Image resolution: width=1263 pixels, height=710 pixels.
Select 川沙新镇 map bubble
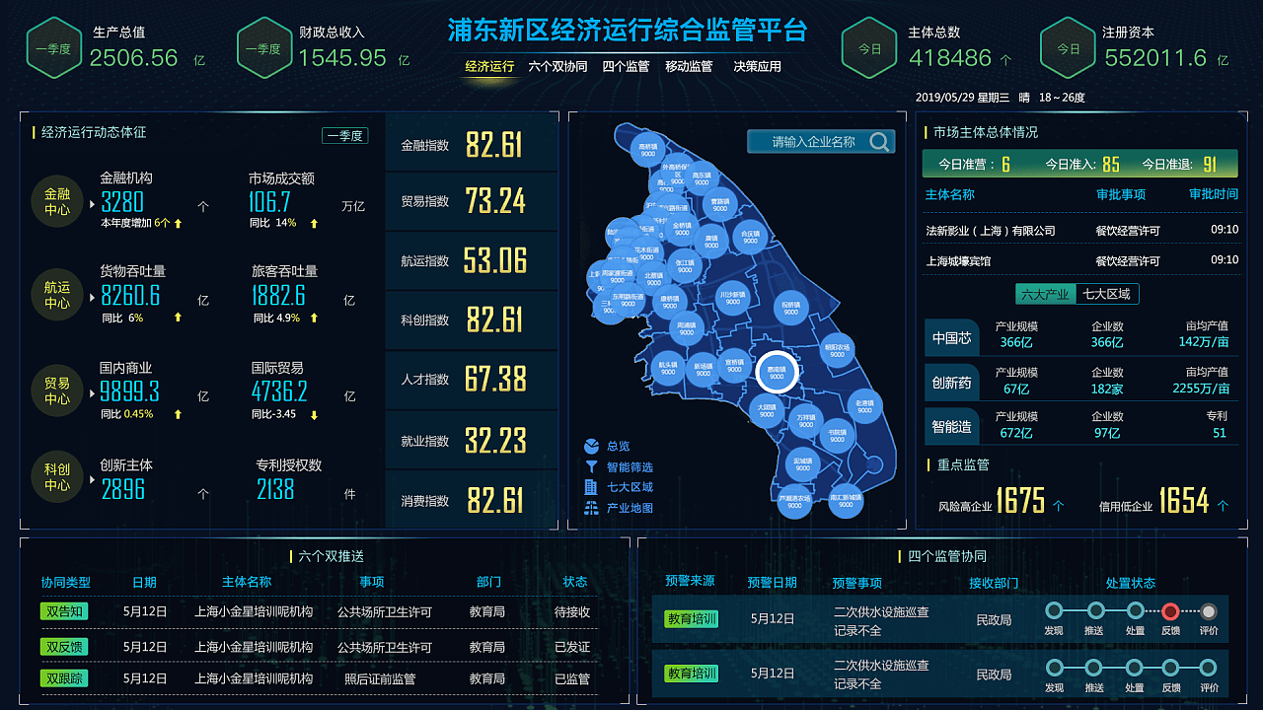point(731,299)
